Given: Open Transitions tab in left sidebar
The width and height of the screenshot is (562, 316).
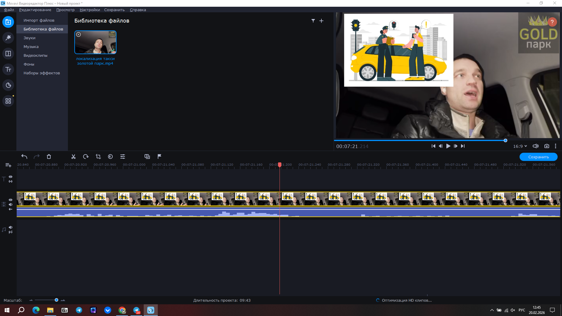Looking at the screenshot, I should point(8,54).
